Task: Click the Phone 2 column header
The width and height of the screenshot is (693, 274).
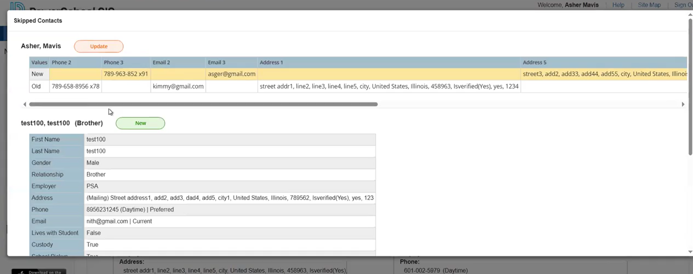Action: (61, 62)
